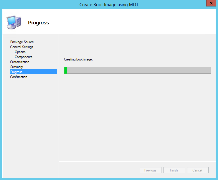Select the Components step
218x180 pixels.
(x=24, y=57)
